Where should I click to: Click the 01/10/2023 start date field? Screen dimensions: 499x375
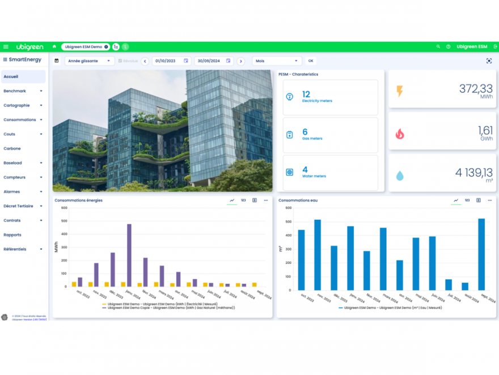click(171, 61)
